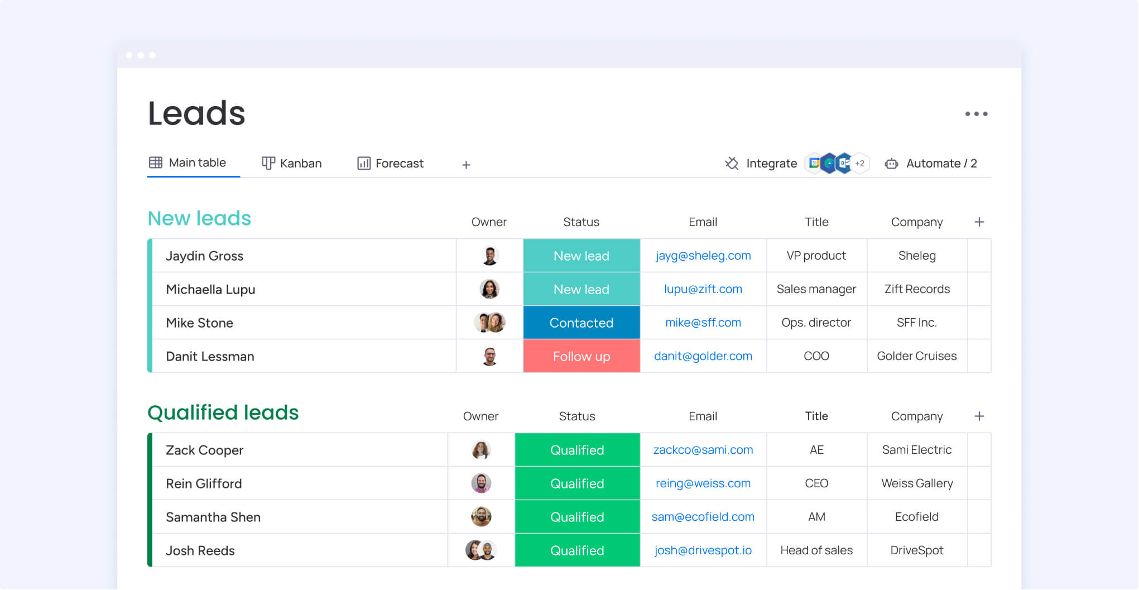Open reing@weiss.com email link
This screenshot has height=590, width=1139.
click(x=703, y=483)
